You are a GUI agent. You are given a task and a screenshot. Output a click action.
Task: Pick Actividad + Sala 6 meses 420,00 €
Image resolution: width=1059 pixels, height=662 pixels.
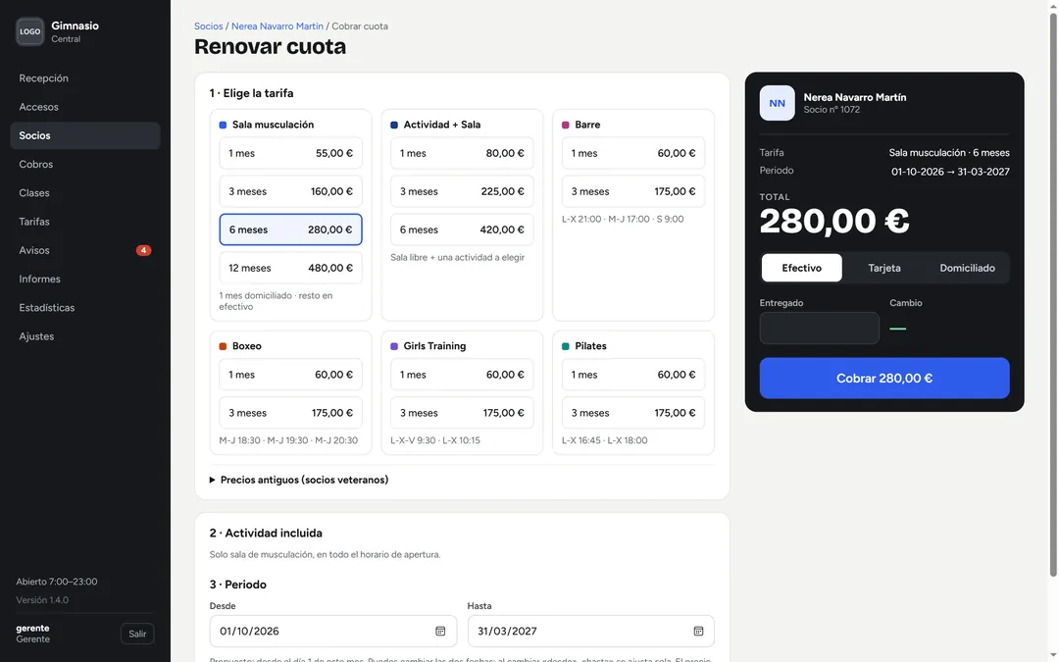point(462,229)
